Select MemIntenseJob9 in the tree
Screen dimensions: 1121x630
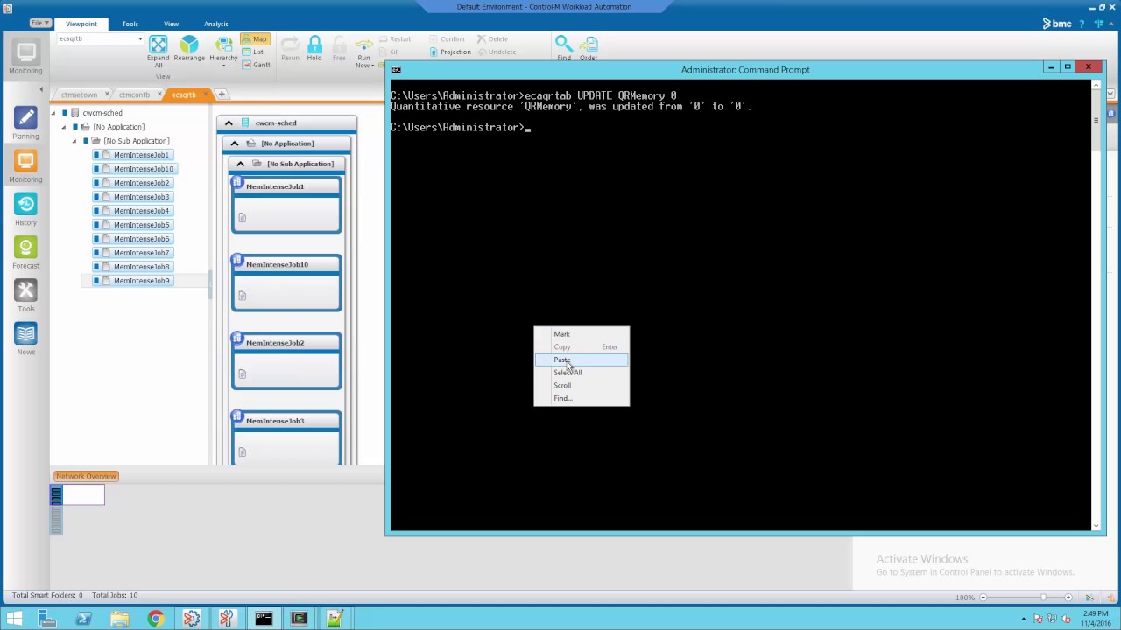tap(141, 281)
